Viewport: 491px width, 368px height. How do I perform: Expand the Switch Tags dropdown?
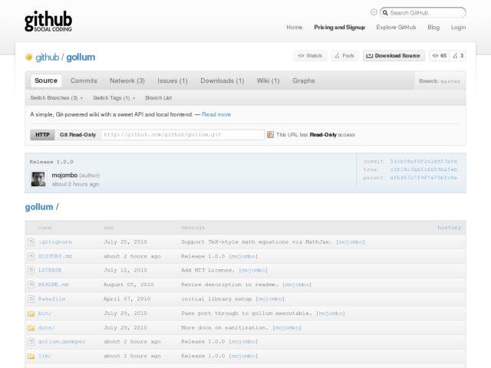pyautogui.click(x=114, y=98)
